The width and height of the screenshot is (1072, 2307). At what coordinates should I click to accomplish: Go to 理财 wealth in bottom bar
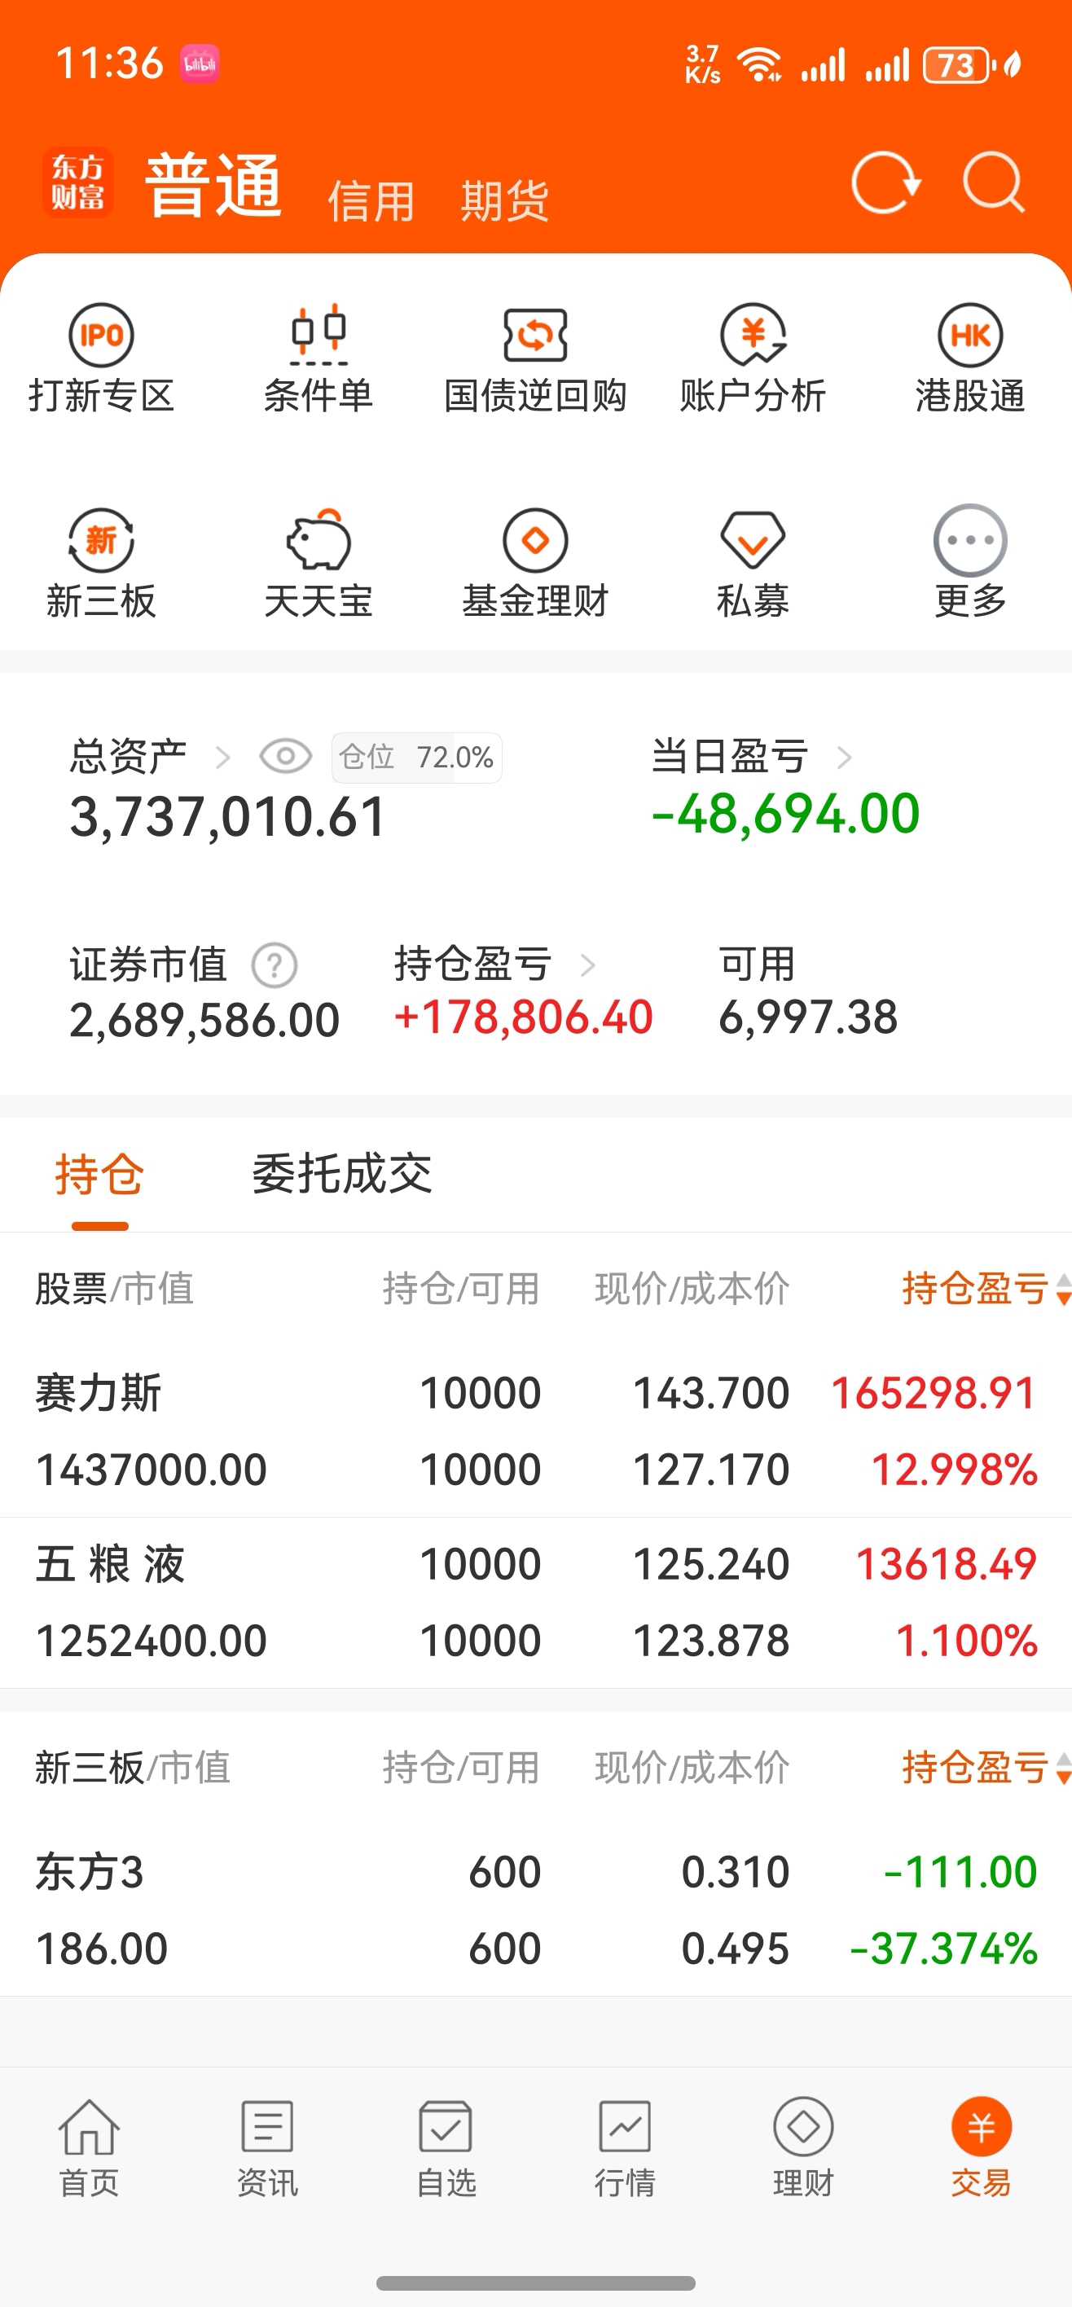(x=803, y=2147)
